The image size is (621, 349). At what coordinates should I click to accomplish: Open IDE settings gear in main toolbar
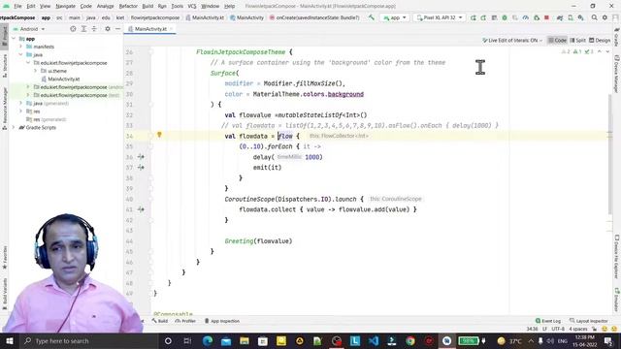click(x=605, y=17)
